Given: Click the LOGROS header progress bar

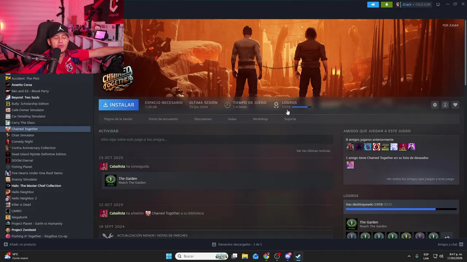Looking at the screenshot, I should 302,107.
